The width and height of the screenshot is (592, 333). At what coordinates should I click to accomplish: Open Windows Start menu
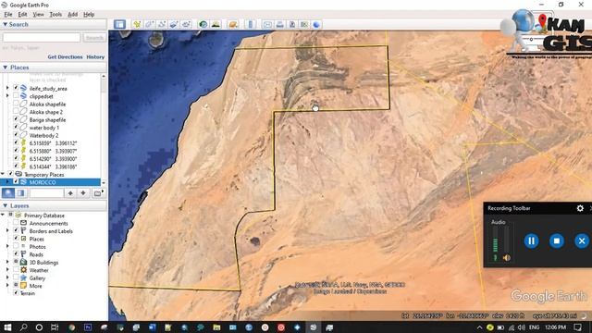pos(7,327)
